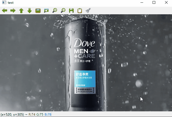Screen dimensions: 172x117
Task: Copy image to clipboard icon
Action: click(x=80, y=11)
